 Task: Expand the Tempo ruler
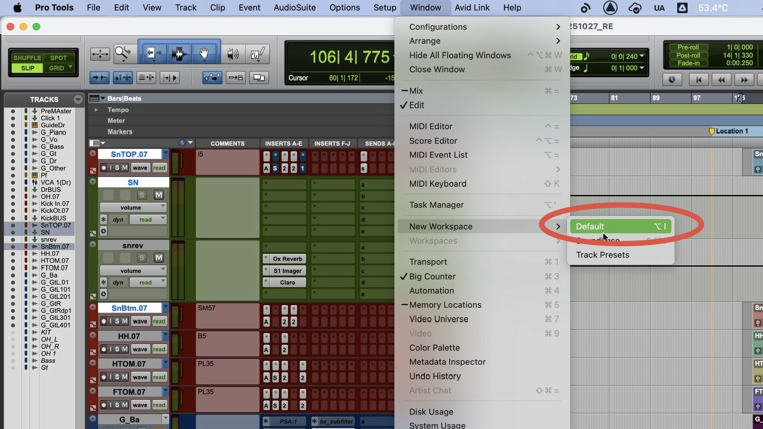click(x=96, y=110)
